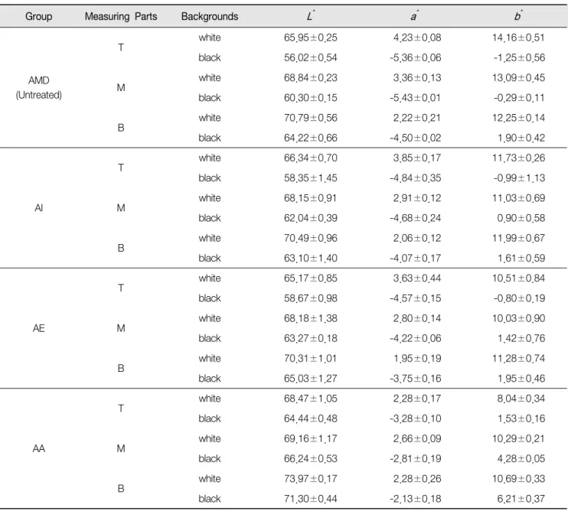This screenshot has width=568, height=511.
Task: Click the value -0.99±1.13
Action: pos(519,178)
